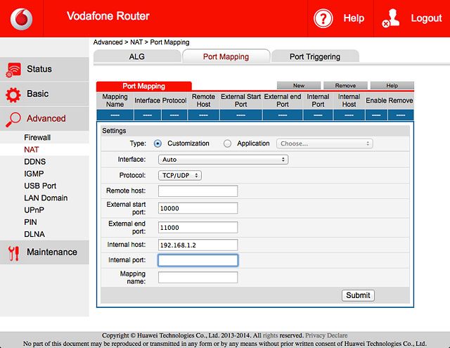450x348 pixels.
Task: Click the Basic gear icon
Action: tap(13, 95)
